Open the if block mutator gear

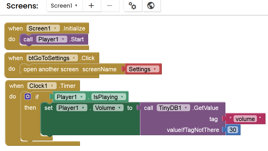(28, 97)
